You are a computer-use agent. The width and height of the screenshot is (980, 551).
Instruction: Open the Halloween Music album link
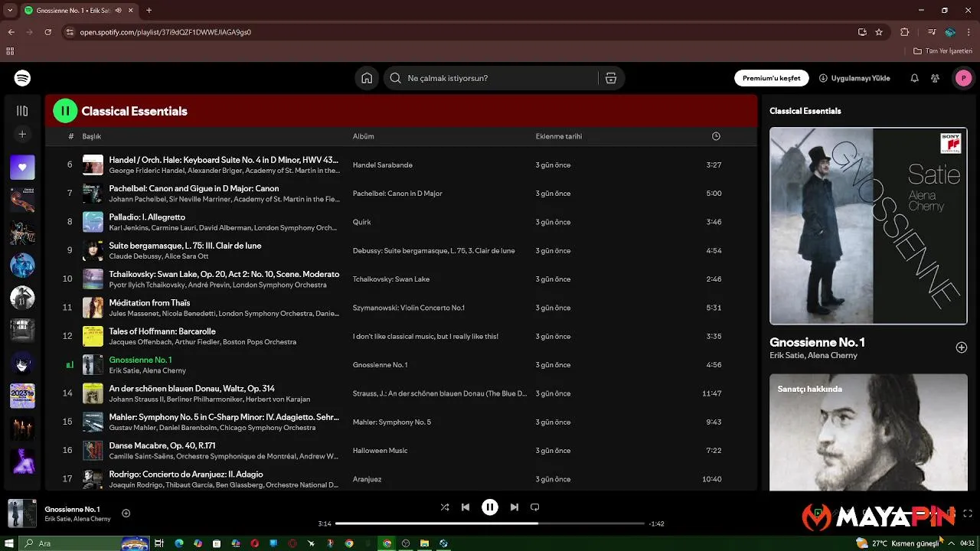pyautogui.click(x=381, y=451)
